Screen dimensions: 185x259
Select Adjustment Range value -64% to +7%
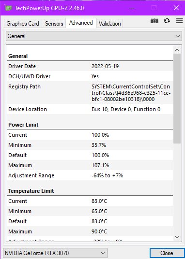[107, 175]
